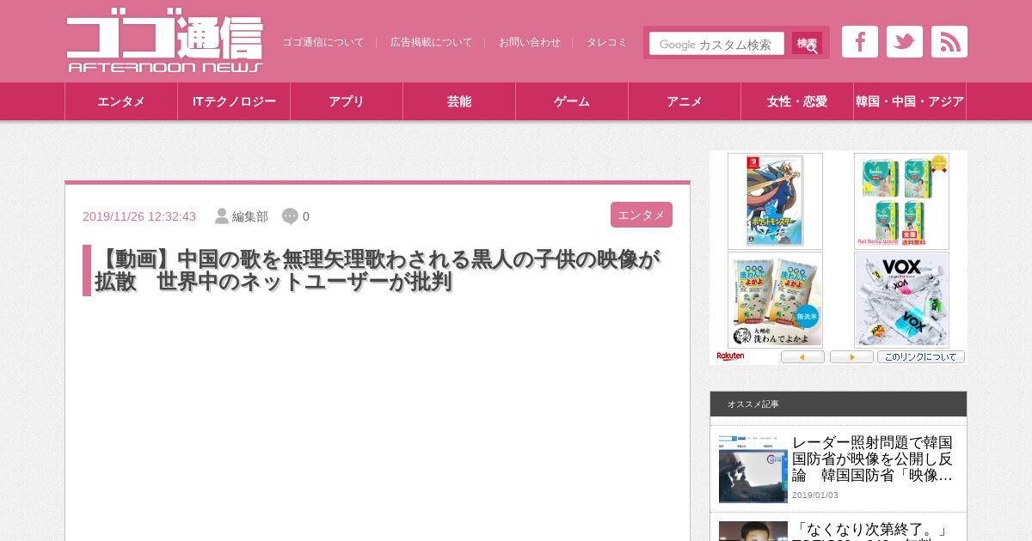Click the pink エンタメ category tag

pos(642,215)
